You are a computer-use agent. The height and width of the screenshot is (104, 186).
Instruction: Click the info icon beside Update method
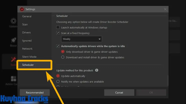(x=97, y=70)
